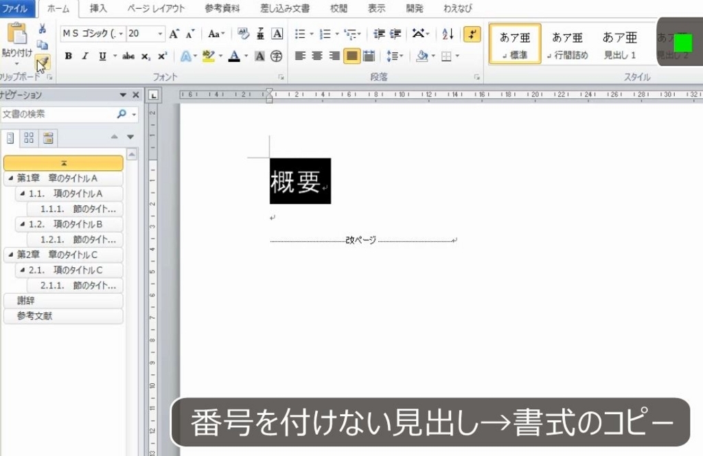The height and width of the screenshot is (456, 703).
Task: Click the Cut scissors icon
Action: tap(42, 29)
